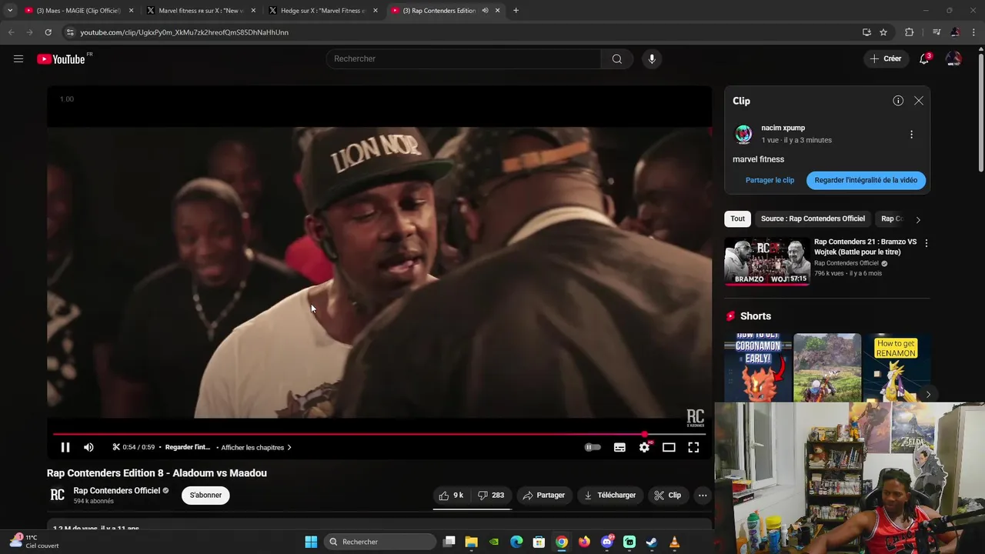Image resolution: width=985 pixels, height=554 pixels.
Task: Click the address bar URL
Action: point(184,32)
